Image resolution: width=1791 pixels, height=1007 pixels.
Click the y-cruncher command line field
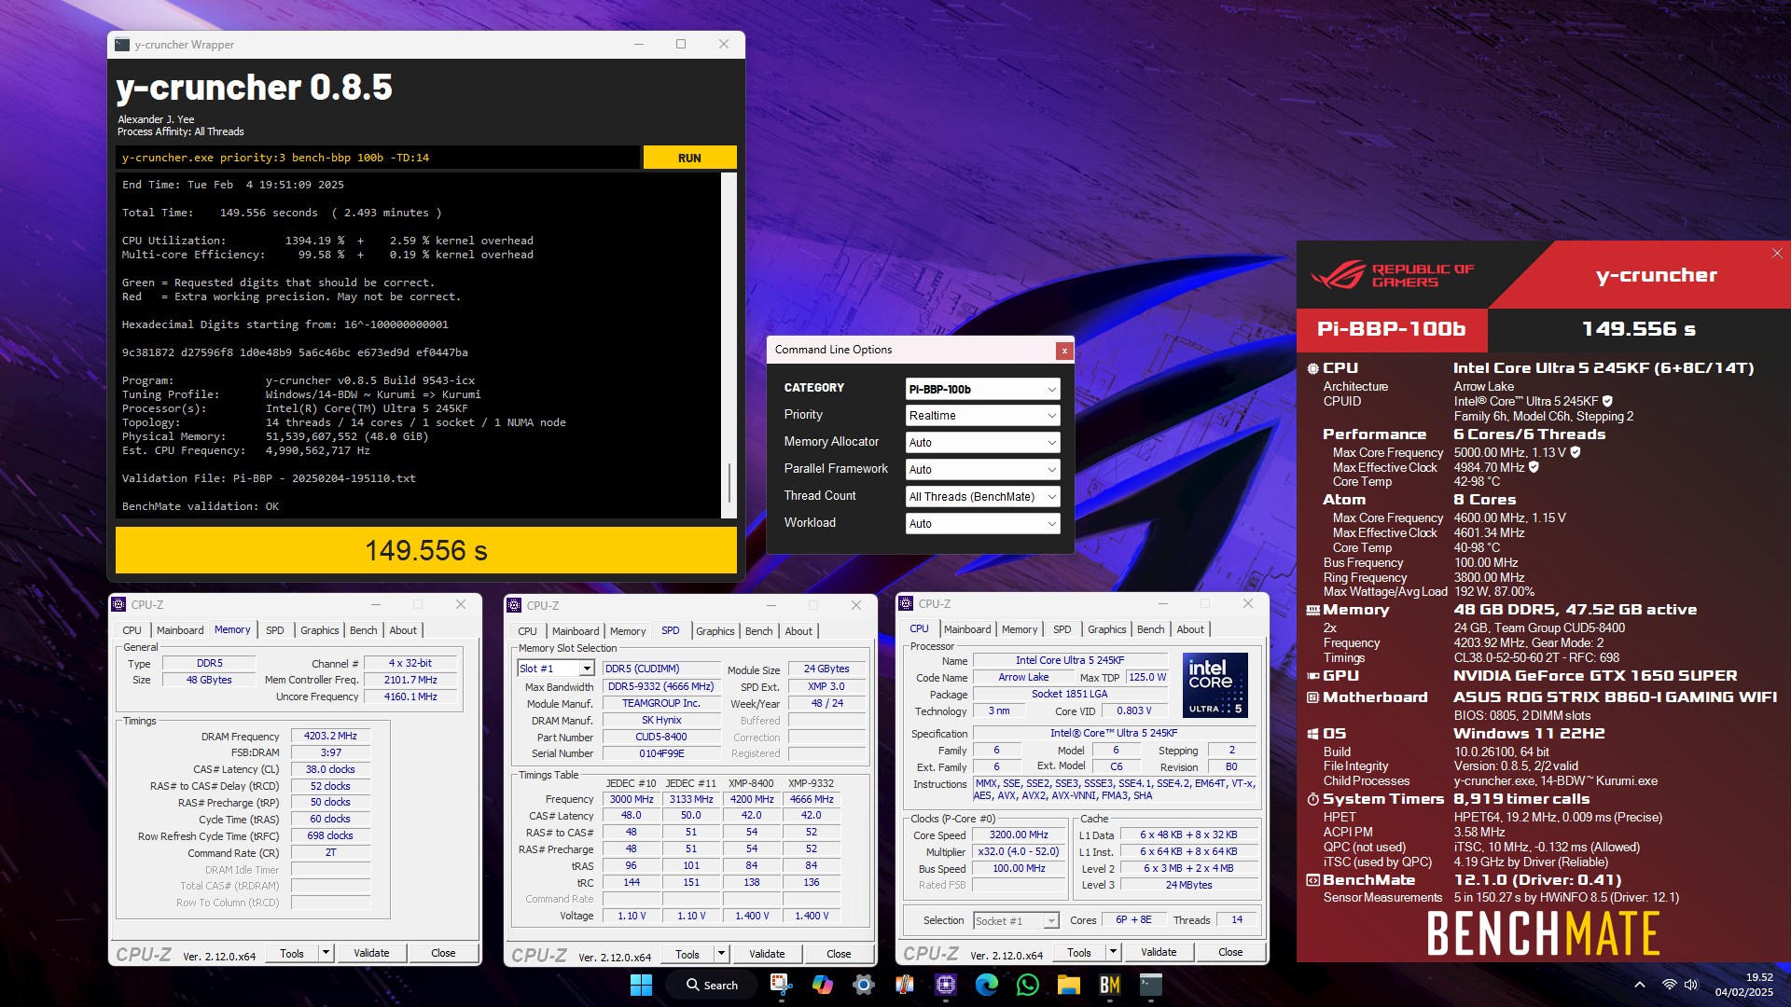(x=378, y=158)
